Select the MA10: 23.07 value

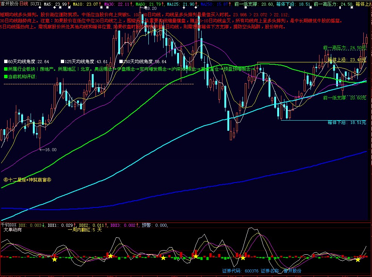(86, 4)
